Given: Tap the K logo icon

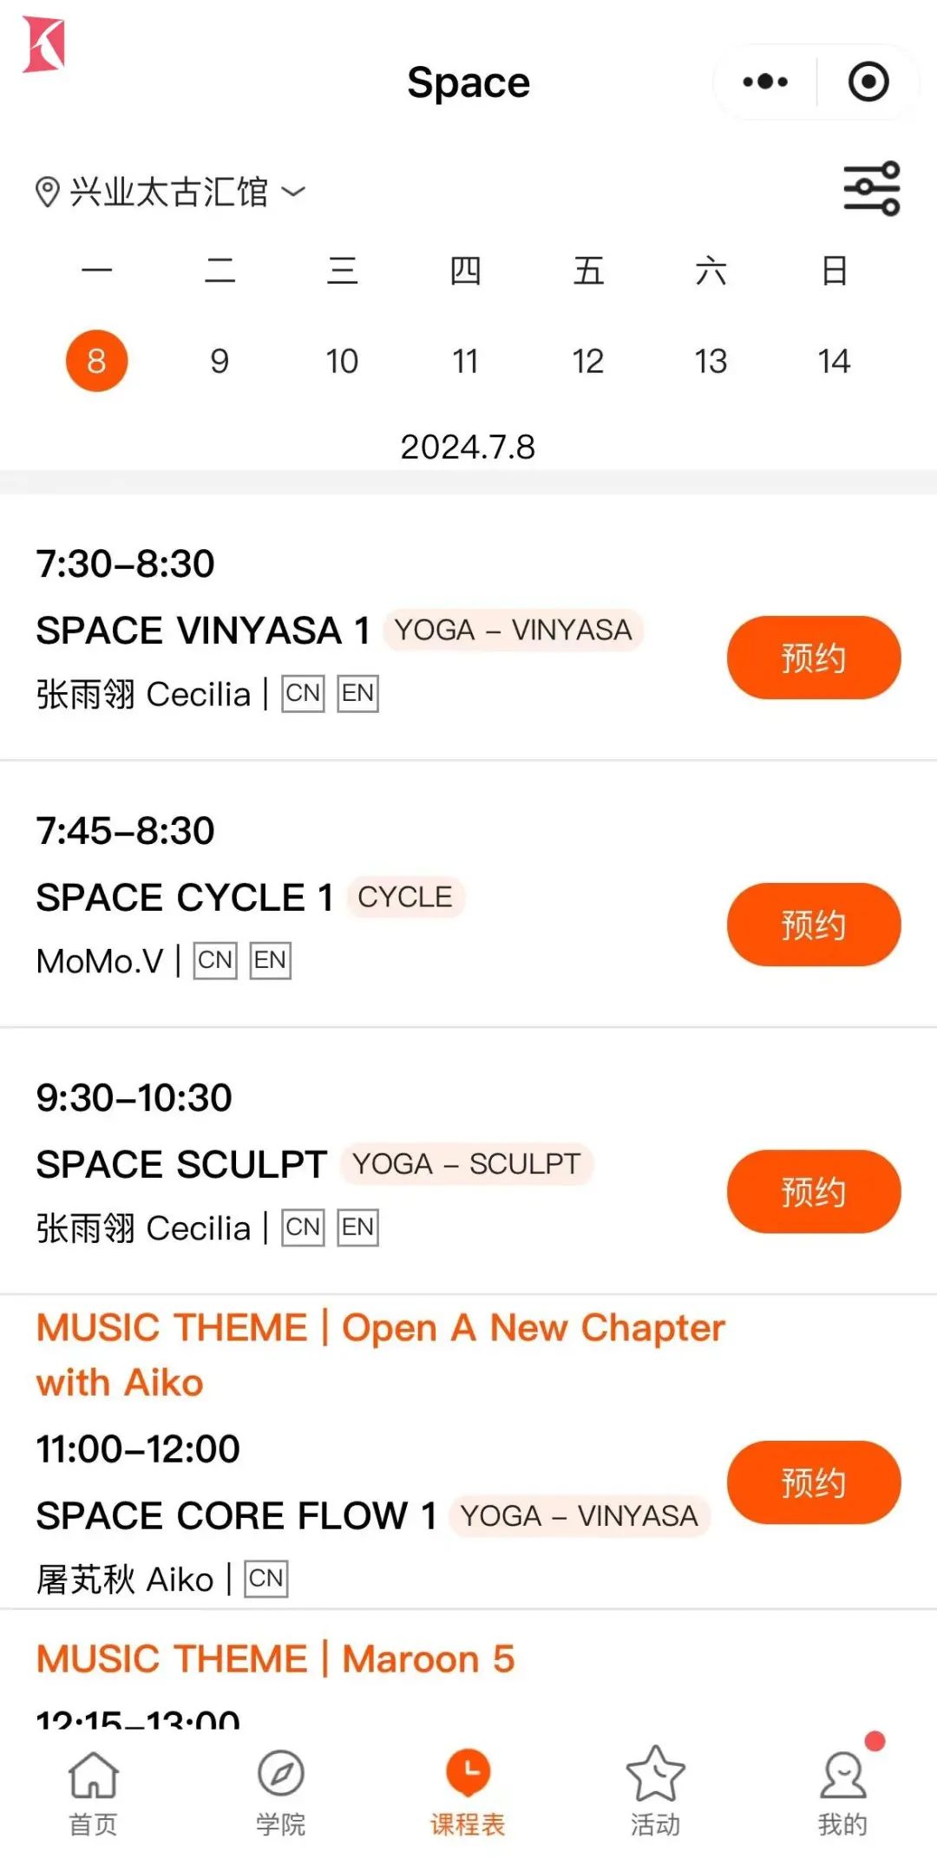Looking at the screenshot, I should coord(44,44).
